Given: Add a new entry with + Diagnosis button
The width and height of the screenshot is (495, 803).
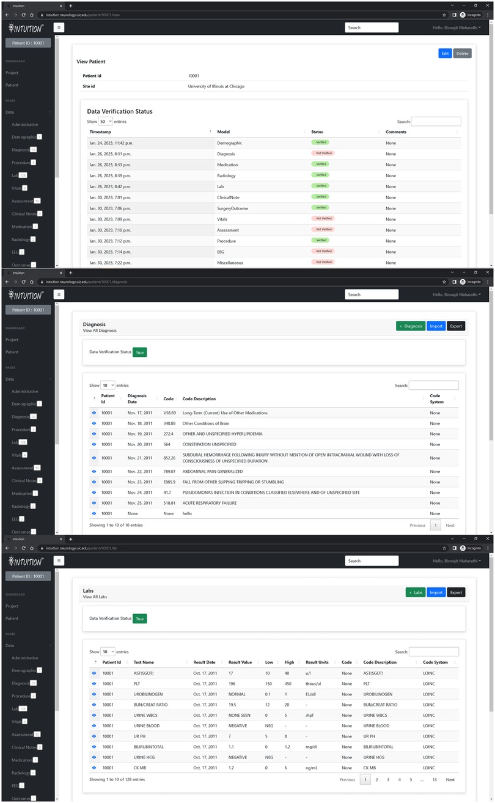Looking at the screenshot, I should pos(411,326).
